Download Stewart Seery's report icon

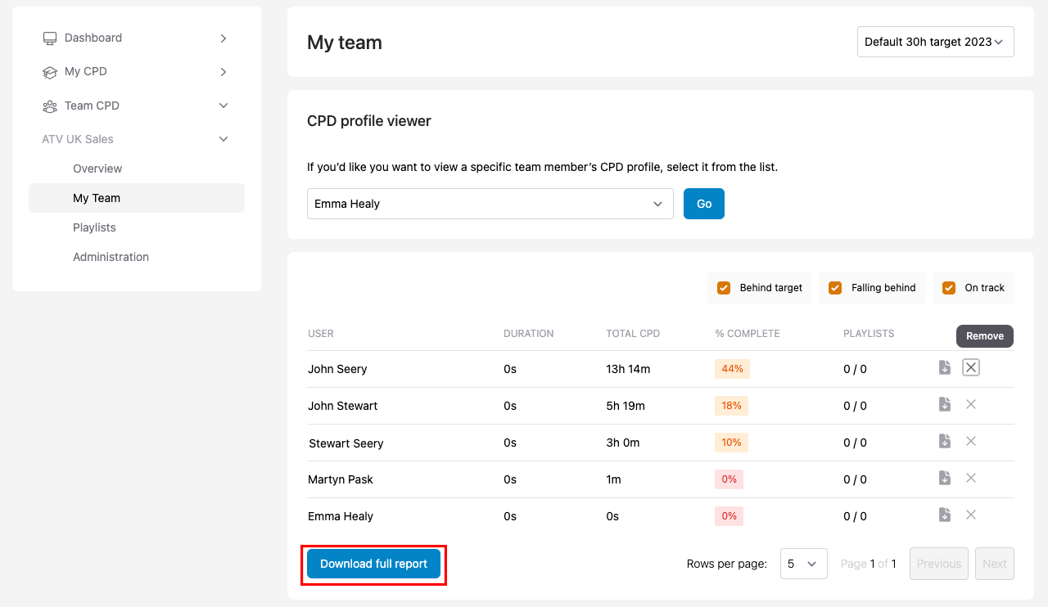tap(944, 441)
